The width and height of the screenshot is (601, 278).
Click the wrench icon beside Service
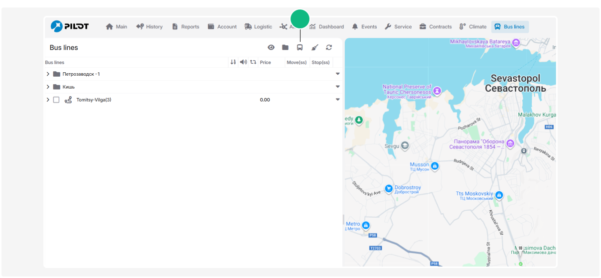[388, 27]
